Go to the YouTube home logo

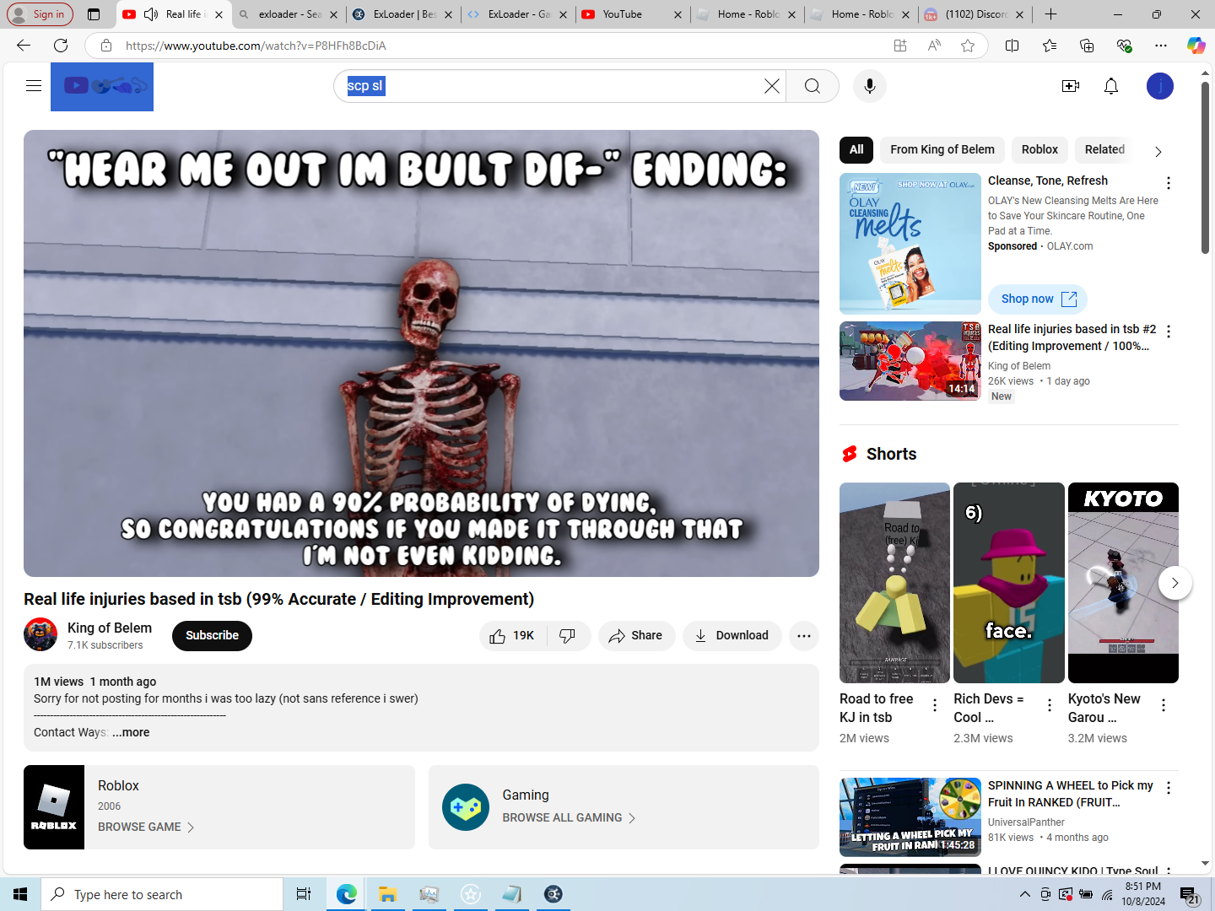coord(102,86)
